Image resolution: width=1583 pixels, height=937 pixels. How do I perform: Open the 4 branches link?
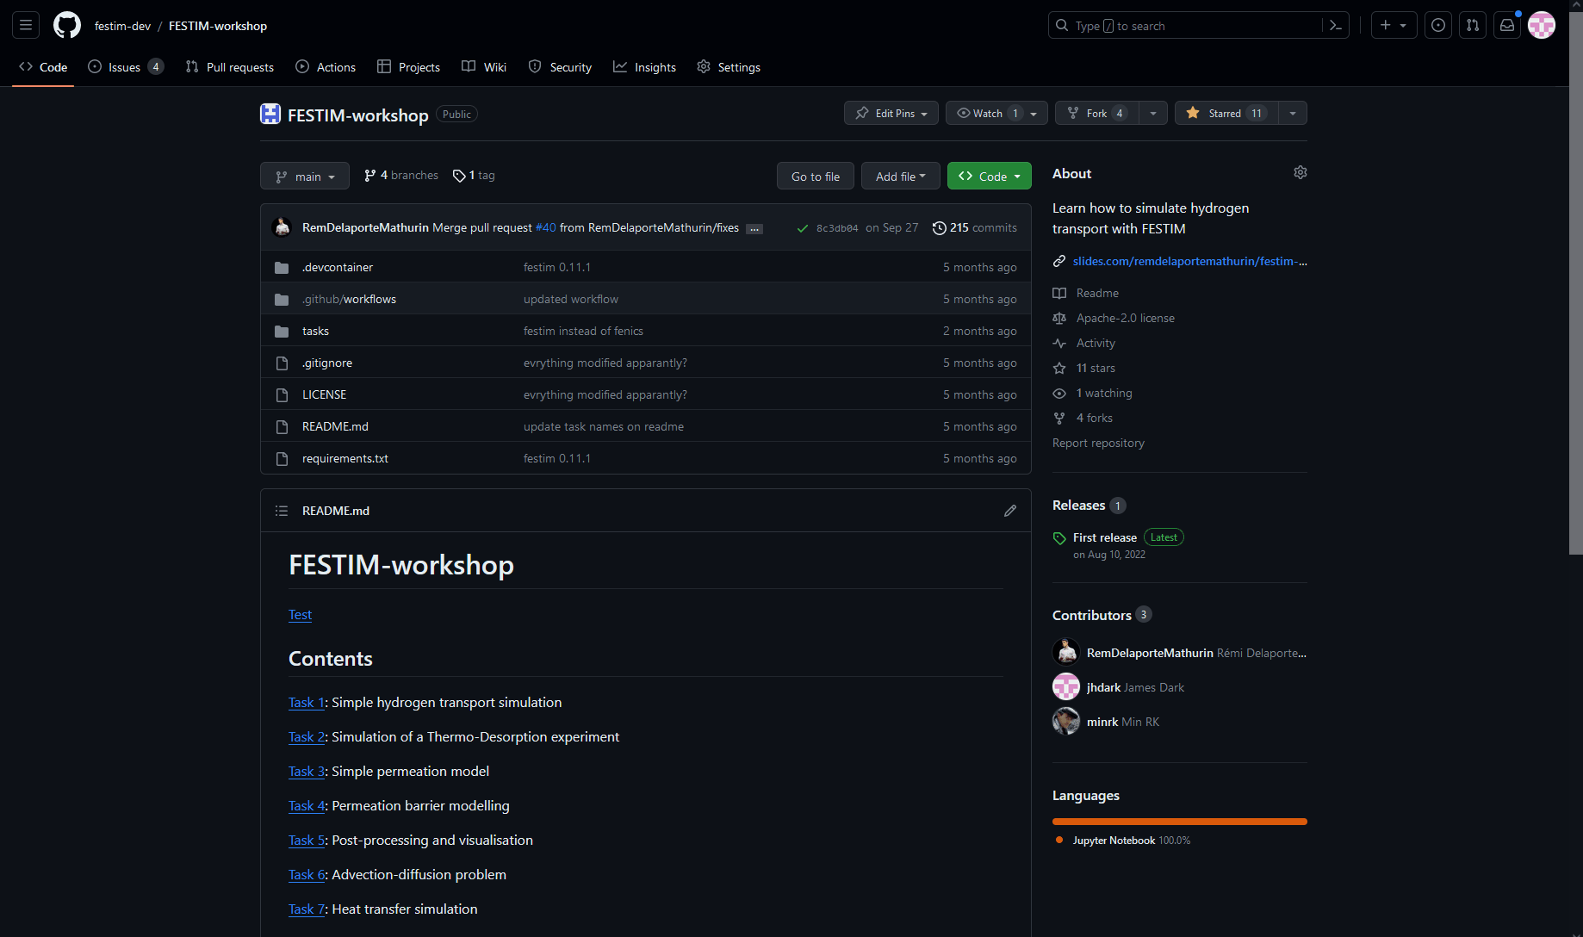(401, 176)
